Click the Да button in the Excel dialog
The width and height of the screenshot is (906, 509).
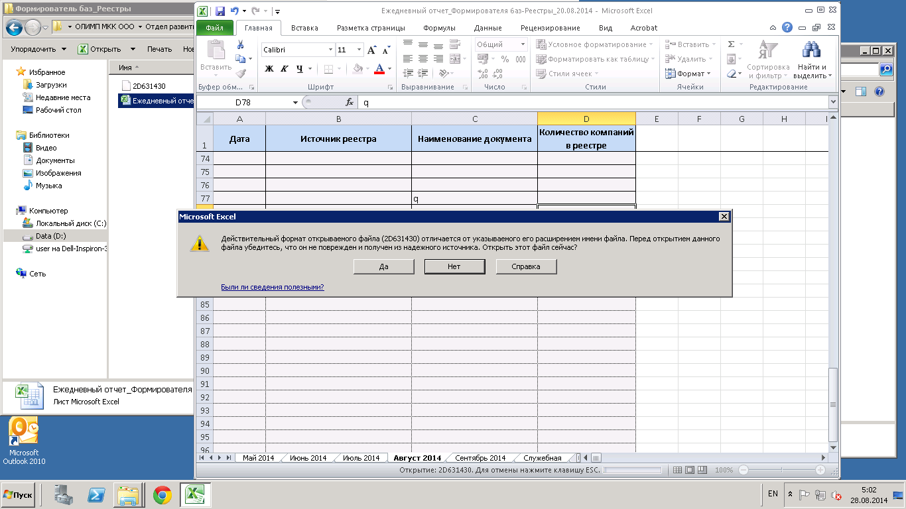coord(384,266)
